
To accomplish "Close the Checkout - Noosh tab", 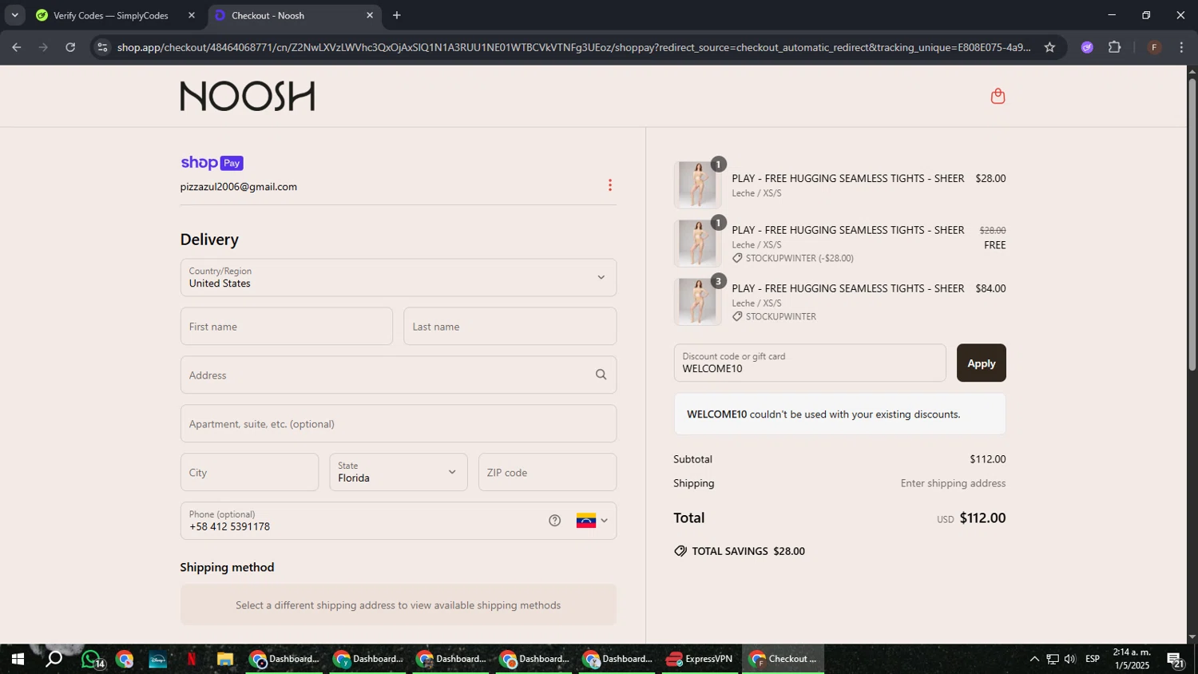I will click(370, 15).
